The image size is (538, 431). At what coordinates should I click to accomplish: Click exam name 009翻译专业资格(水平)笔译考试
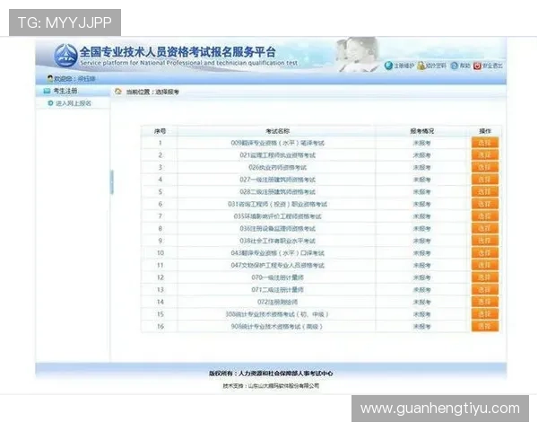click(277, 143)
